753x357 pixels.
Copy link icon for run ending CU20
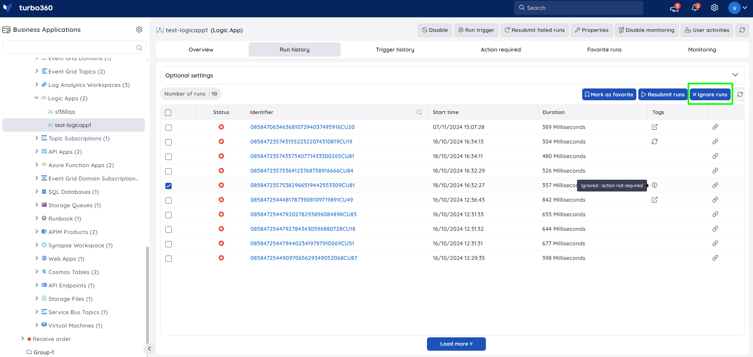point(715,127)
